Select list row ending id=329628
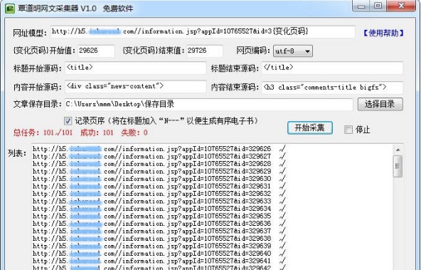Image resolution: width=421 pixels, height=270 pixels. pyautogui.click(x=159, y=164)
